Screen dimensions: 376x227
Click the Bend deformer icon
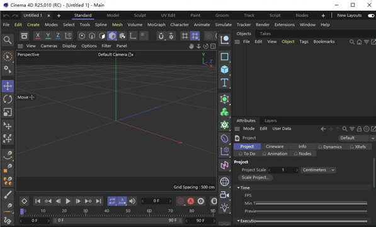[x=224, y=138]
